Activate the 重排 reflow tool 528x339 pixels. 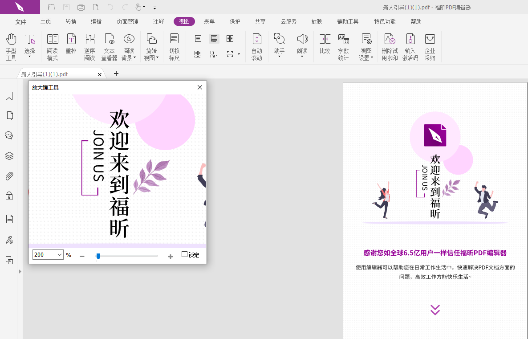pos(71,46)
